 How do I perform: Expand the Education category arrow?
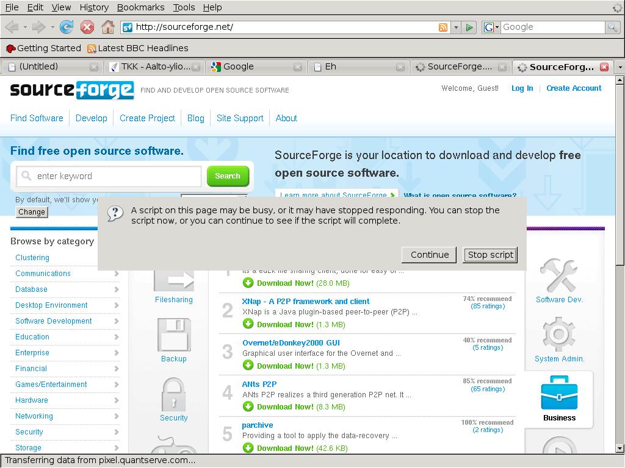pos(117,337)
